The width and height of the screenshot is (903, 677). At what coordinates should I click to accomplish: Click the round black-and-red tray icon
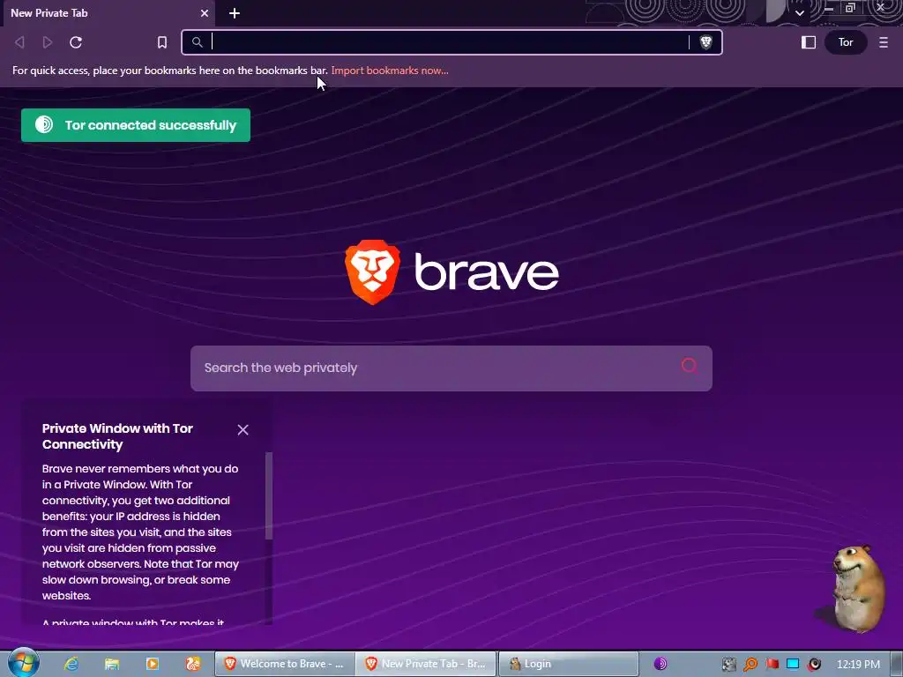coord(814,665)
